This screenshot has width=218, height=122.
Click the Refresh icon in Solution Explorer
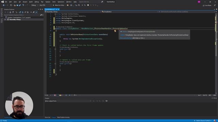pyautogui.click(x=23, y=12)
